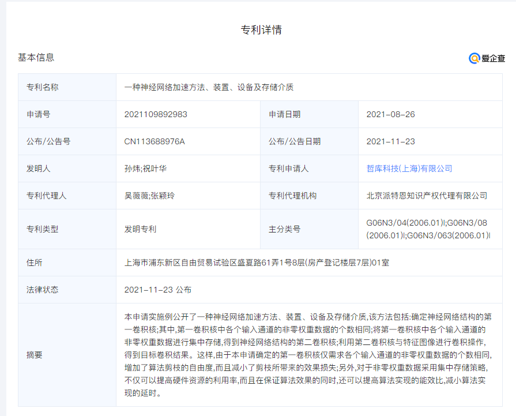Select inventor names 孙炜;祝叶华
The height and width of the screenshot is (416, 516).
click(x=145, y=168)
